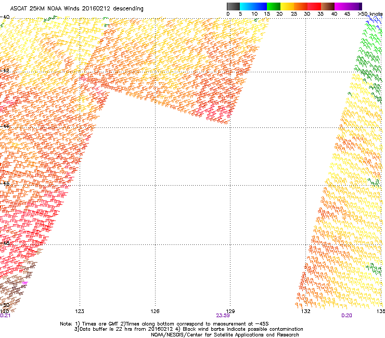
Task: Click the '>50 knots' legend label
Action: point(370,14)
